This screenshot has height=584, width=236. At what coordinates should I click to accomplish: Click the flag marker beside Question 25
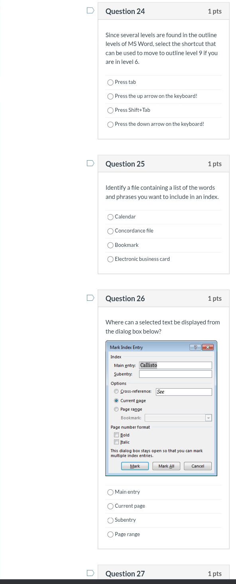tap(90, 163)
